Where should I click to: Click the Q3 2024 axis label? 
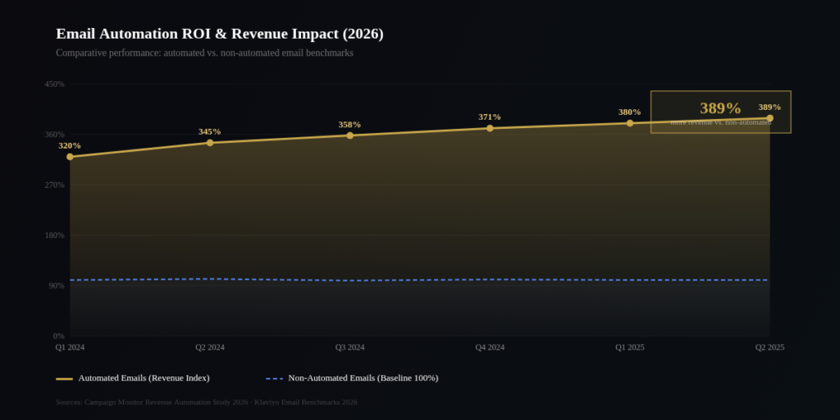349,347
